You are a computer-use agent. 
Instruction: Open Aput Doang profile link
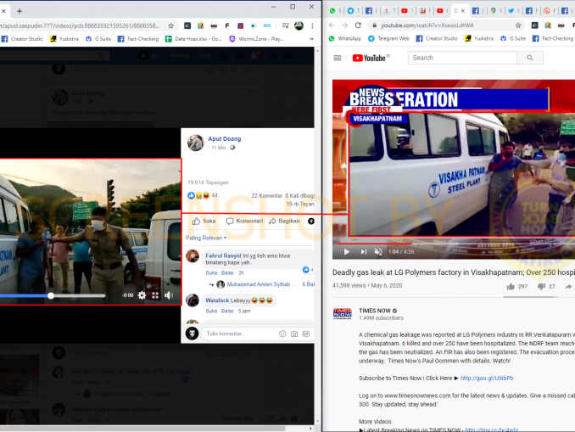pyautogui.click(x=225, y=138)
